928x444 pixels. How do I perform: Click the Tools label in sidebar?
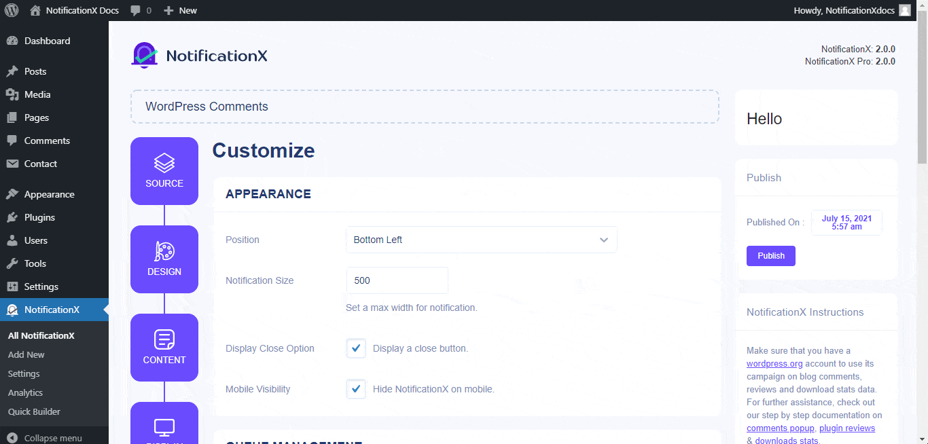[x=35, y=263]
